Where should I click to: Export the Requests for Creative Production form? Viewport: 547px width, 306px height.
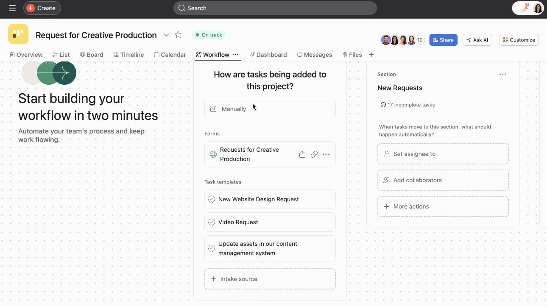pos(302,154)
